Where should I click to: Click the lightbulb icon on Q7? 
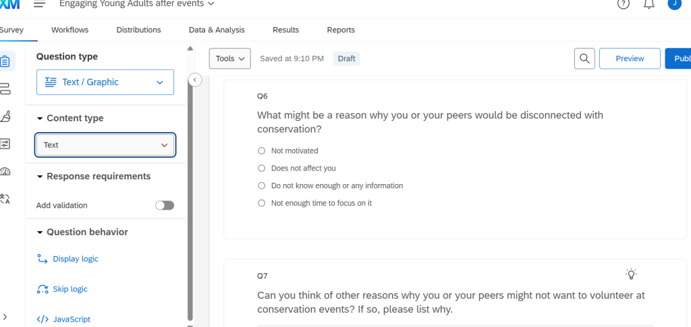pos(631,274)
